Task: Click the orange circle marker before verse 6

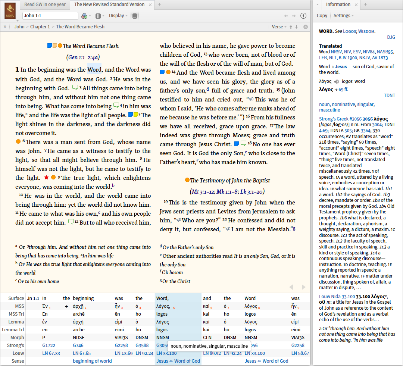Action: point(18,141)
